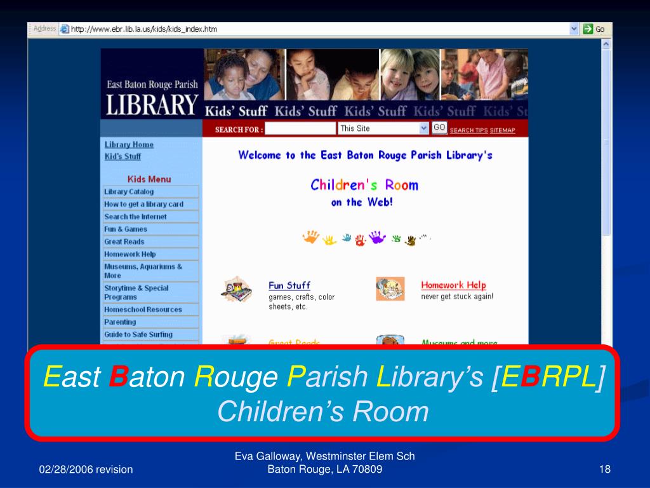Select Homework Help in Kids Menu

click(x=151, y=254)
